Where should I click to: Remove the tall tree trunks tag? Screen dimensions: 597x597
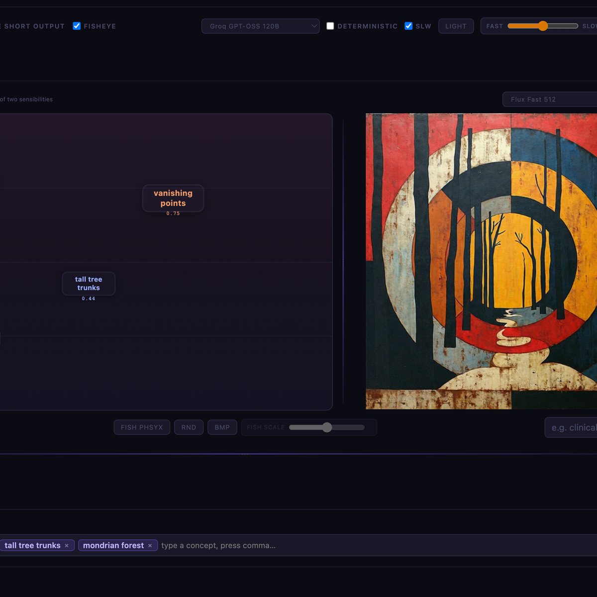tap(67, 546)
